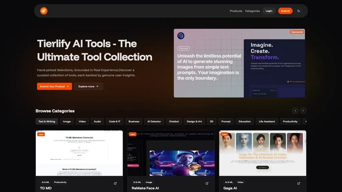Select the Audio category
The width and height of the screenshot is (342, 192).
click(97, 121)
